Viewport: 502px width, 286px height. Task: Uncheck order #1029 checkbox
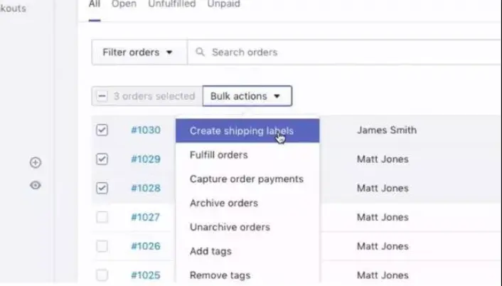(102, 159)
